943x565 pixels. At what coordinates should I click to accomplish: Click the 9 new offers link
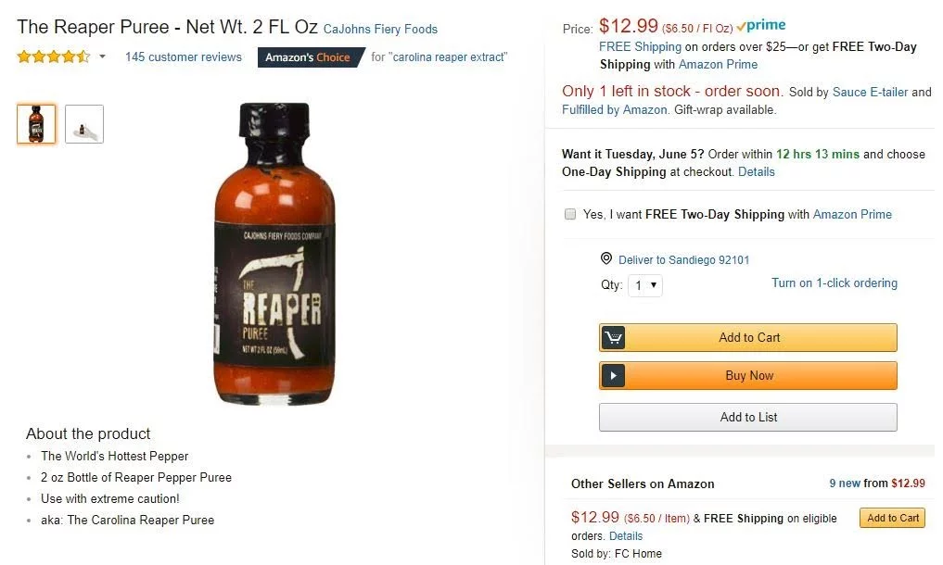845,483
